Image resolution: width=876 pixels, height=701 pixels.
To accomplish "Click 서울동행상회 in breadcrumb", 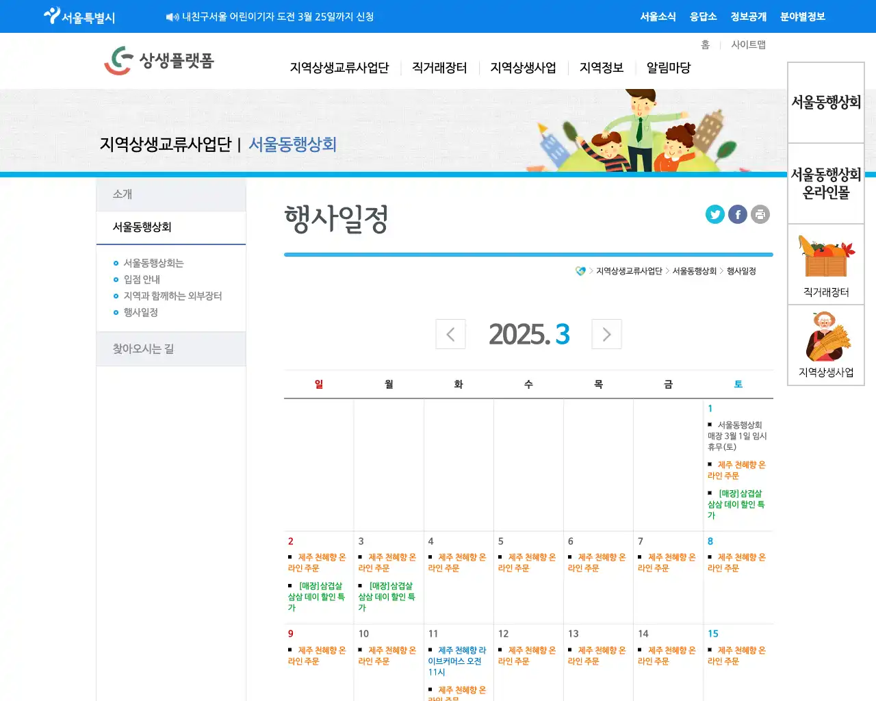I will pyautogui.click(x=694, y=271).
